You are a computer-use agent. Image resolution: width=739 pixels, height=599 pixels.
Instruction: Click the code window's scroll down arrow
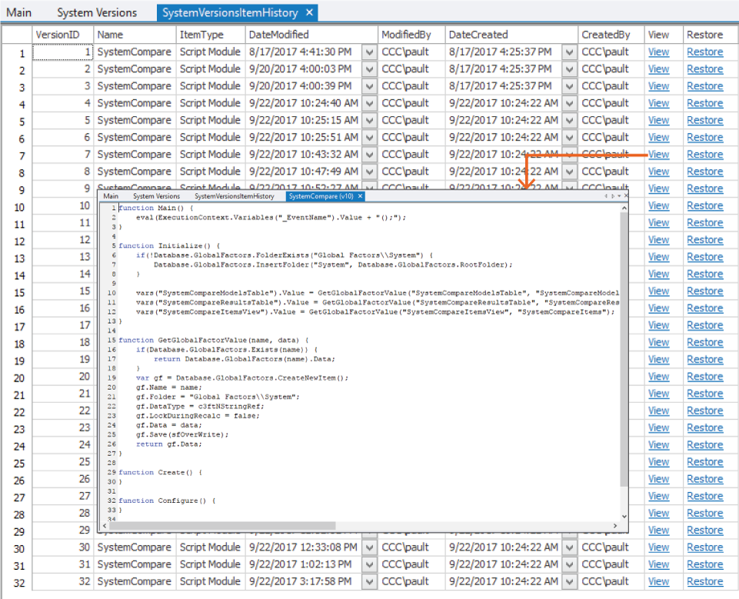pos(624,517)
